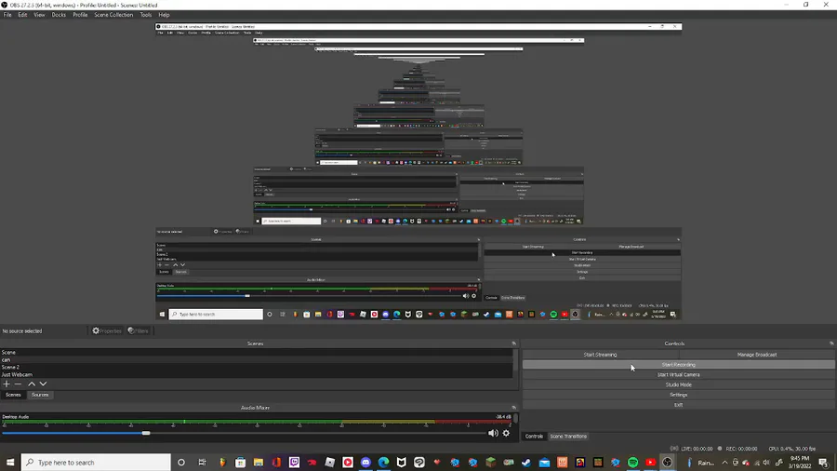The height and width of the screenshot is (471, 837).
Task: Open the Docks menu
Action: coord(59,15)
